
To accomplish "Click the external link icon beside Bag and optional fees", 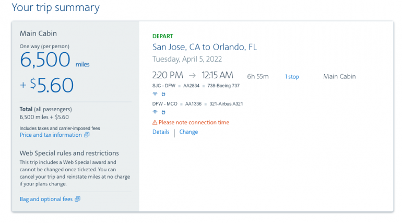I will coord(77,199).
